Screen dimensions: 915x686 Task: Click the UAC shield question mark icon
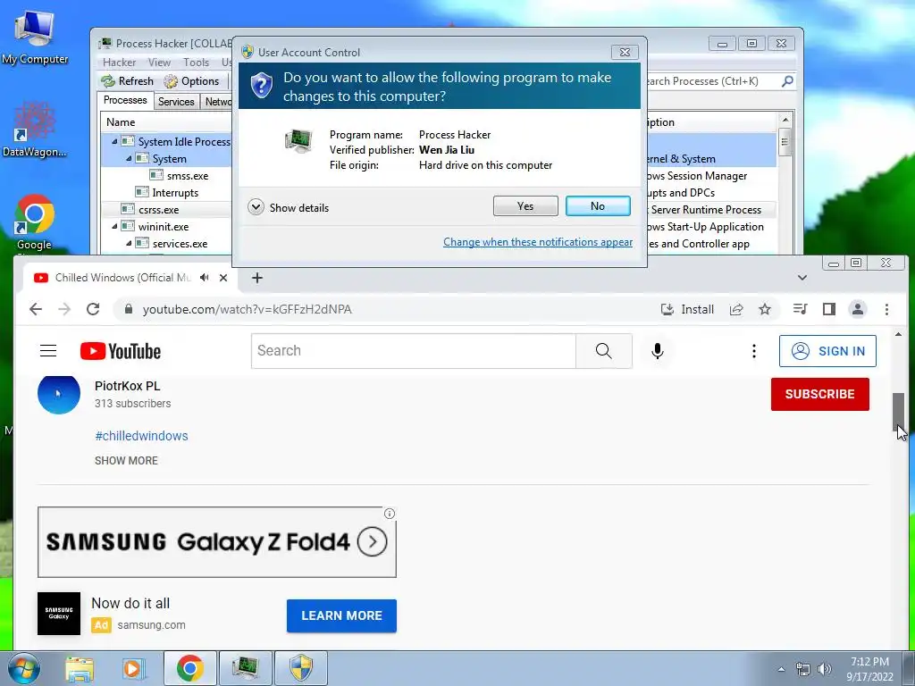click(262, 86)
